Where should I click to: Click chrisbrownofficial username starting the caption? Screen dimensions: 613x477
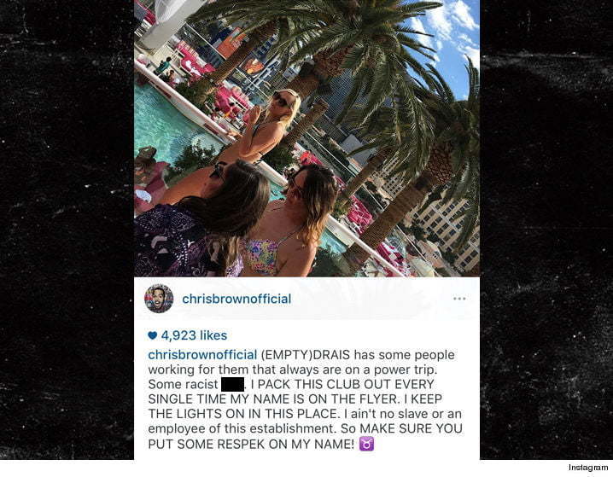(x=202, y=355)
